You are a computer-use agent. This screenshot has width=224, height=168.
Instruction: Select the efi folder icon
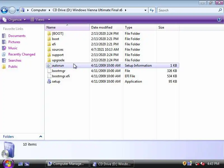(x=49, y=44)
